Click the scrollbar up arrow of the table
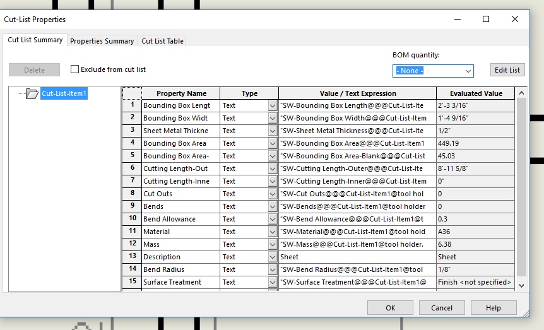The image size is (544, 330). tap(521, 93)
